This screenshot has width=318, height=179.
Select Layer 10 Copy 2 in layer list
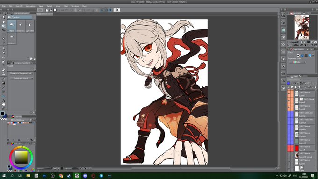pyautogui.click(x=304, y=155)
